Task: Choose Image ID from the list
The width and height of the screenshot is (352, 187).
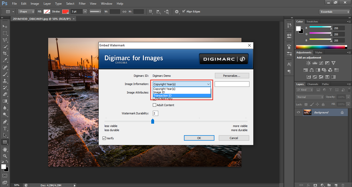Action: click(x=182, y=92)
